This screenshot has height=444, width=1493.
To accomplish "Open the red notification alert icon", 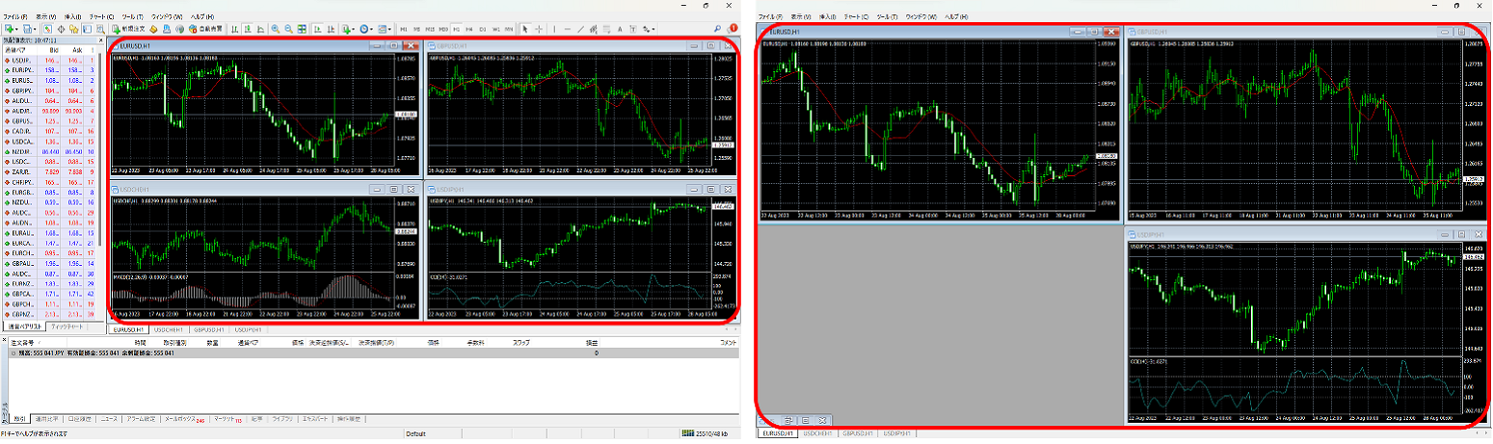I will 733,29.
